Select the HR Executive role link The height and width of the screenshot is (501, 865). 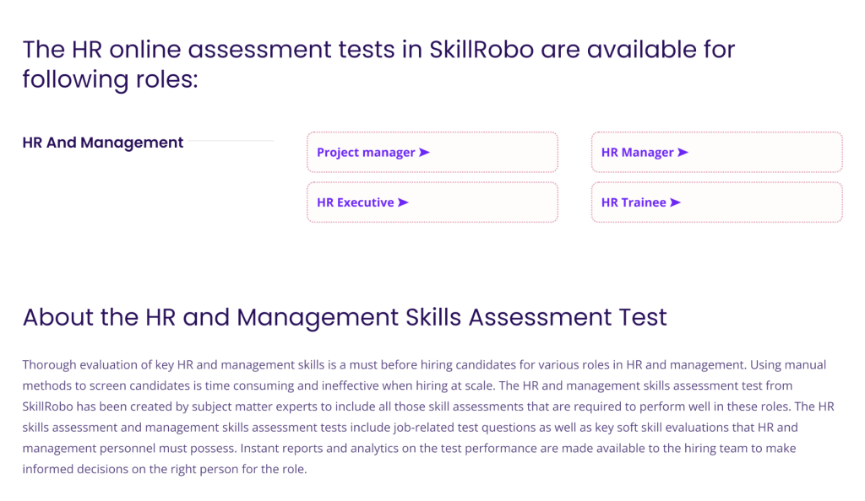click(x=355, y=202)
